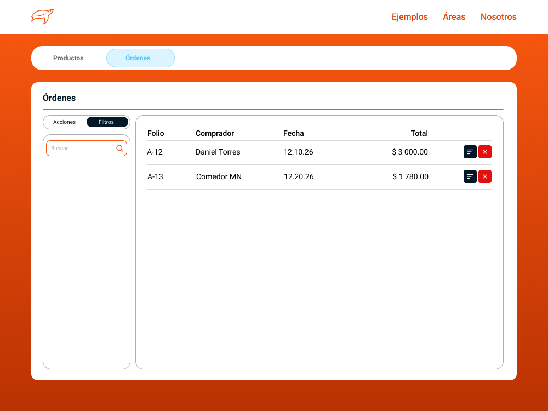Screen dimensions: 548x411
Task: Focus the Buscar search field
Action: [87, 148]
